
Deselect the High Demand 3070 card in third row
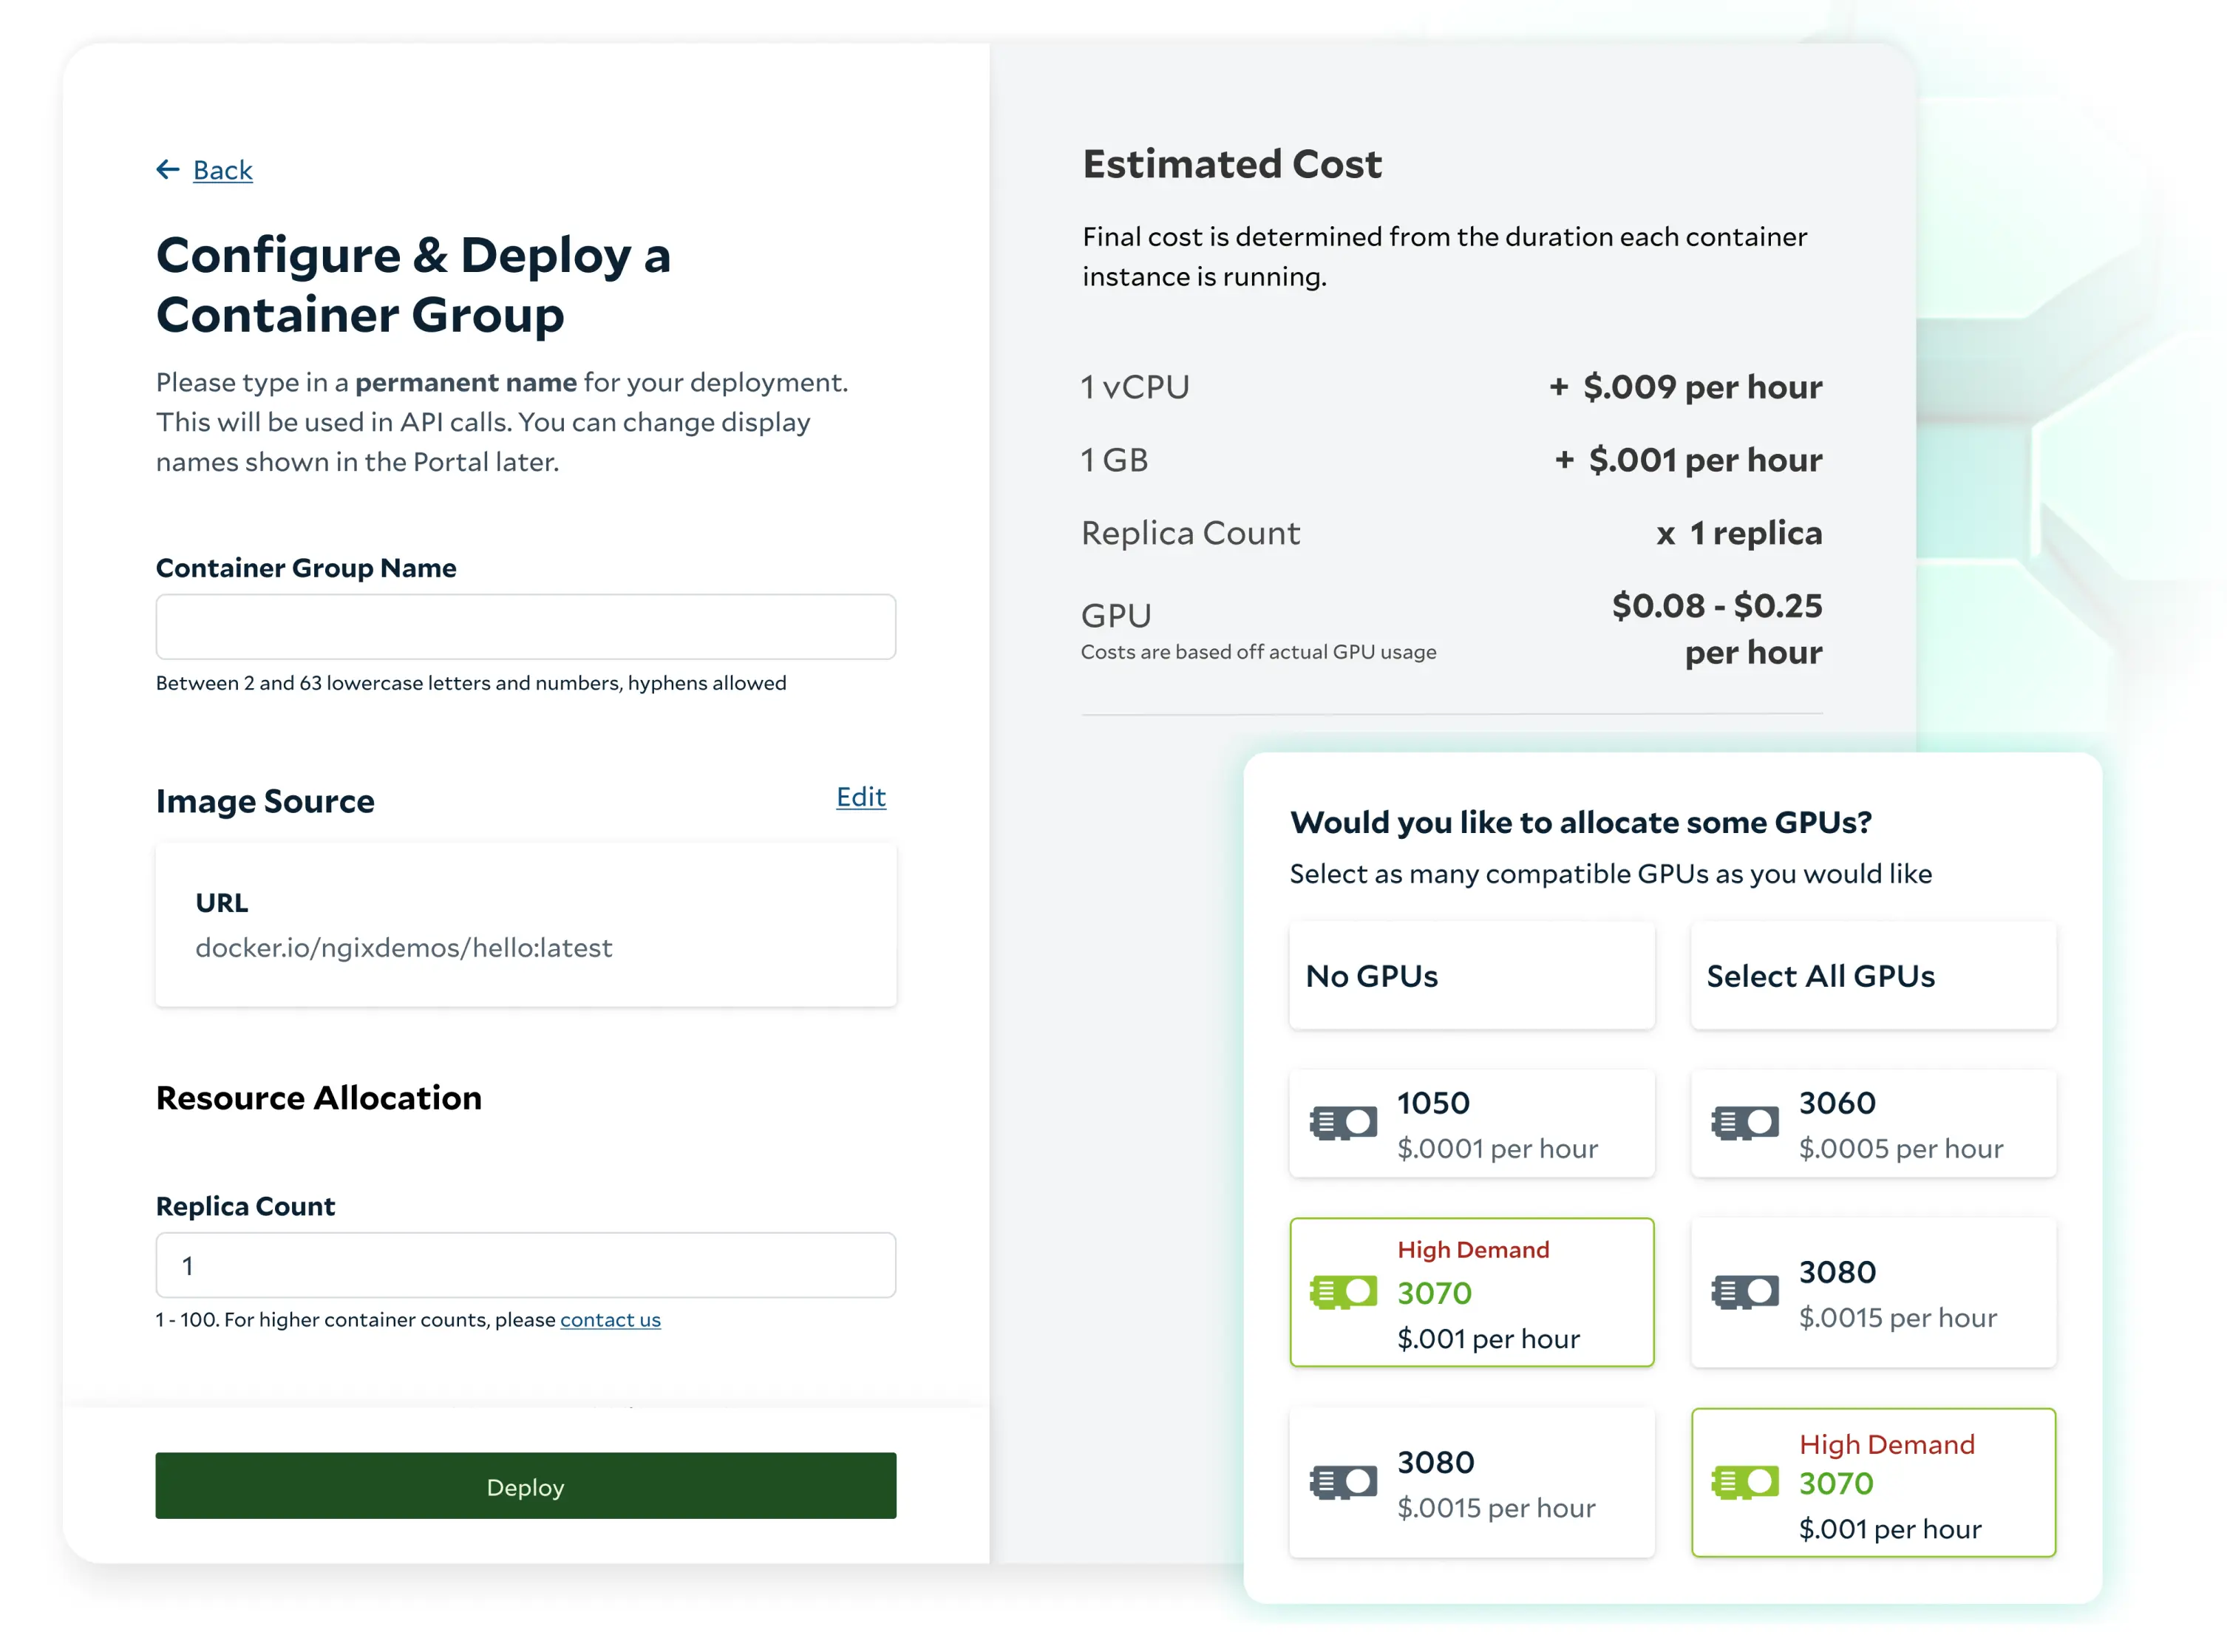pyautogui.click(x=1471, y=1292)
